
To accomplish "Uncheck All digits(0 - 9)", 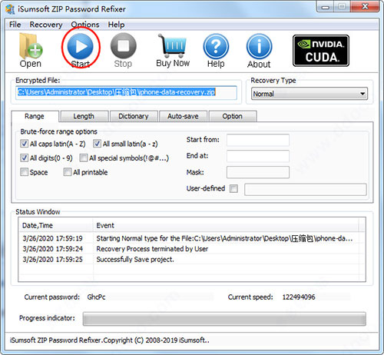I will click(x=24, y=158).
